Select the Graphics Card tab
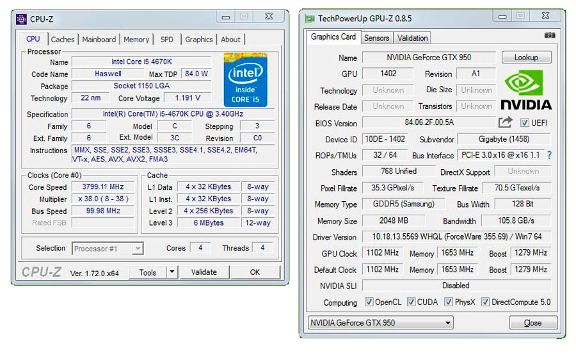Image resolution: width=576 pixels, height=355 pixels. [333, 37]
